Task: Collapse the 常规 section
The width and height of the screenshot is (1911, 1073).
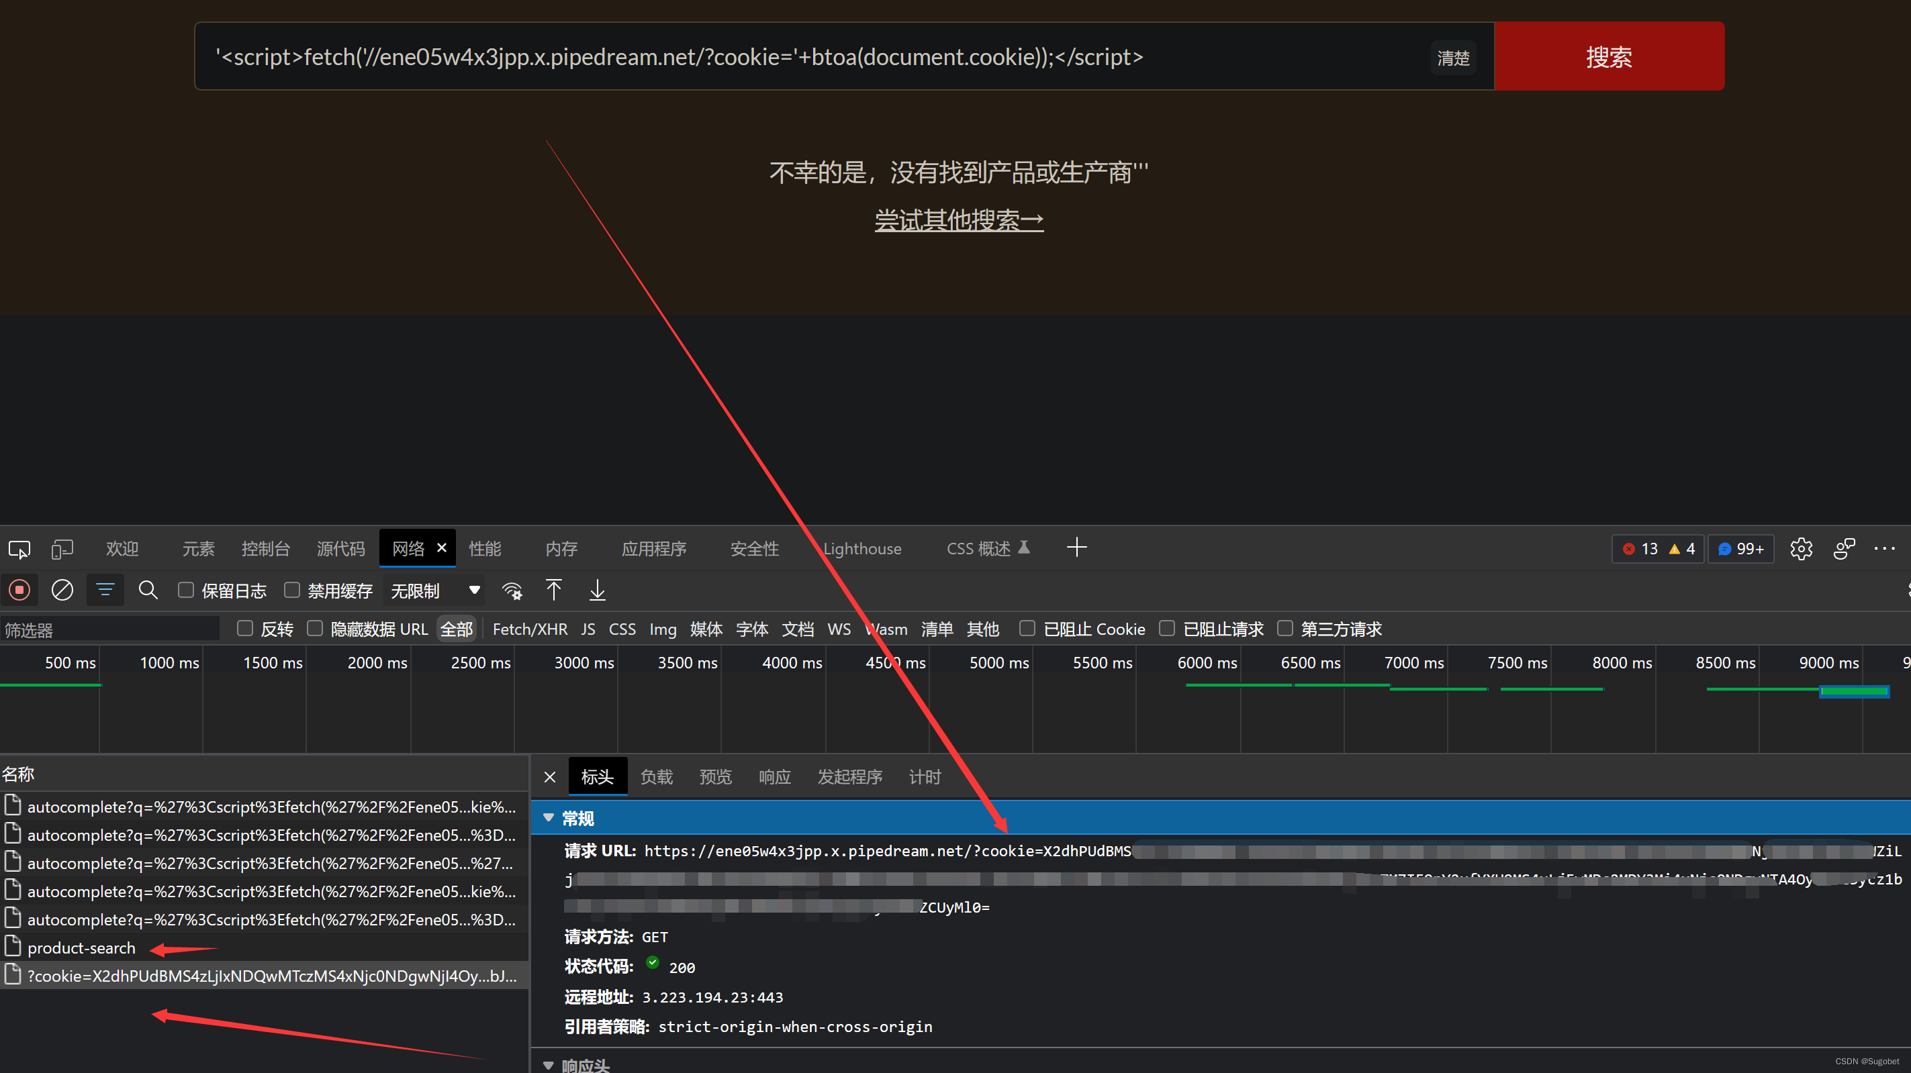Action: point(548,817)
